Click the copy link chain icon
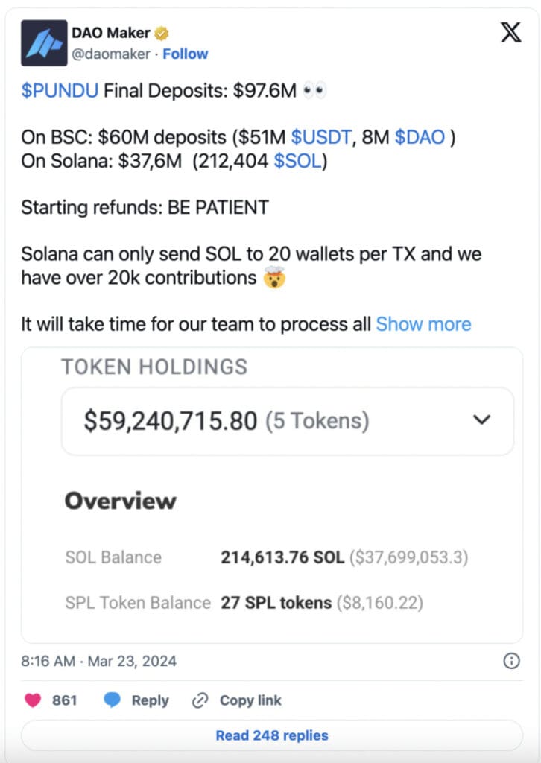Viewport: 541px width, 763px height. tap(200, 700)
